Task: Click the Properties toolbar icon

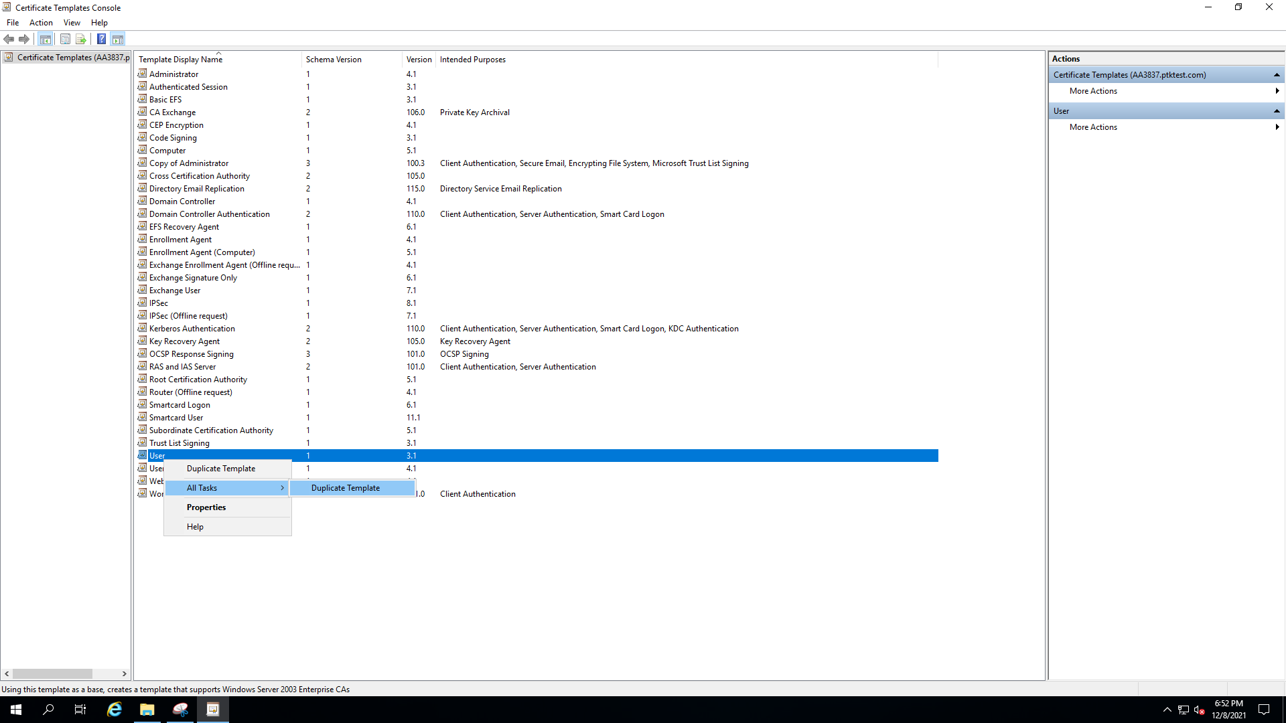Action: (65, 39)
